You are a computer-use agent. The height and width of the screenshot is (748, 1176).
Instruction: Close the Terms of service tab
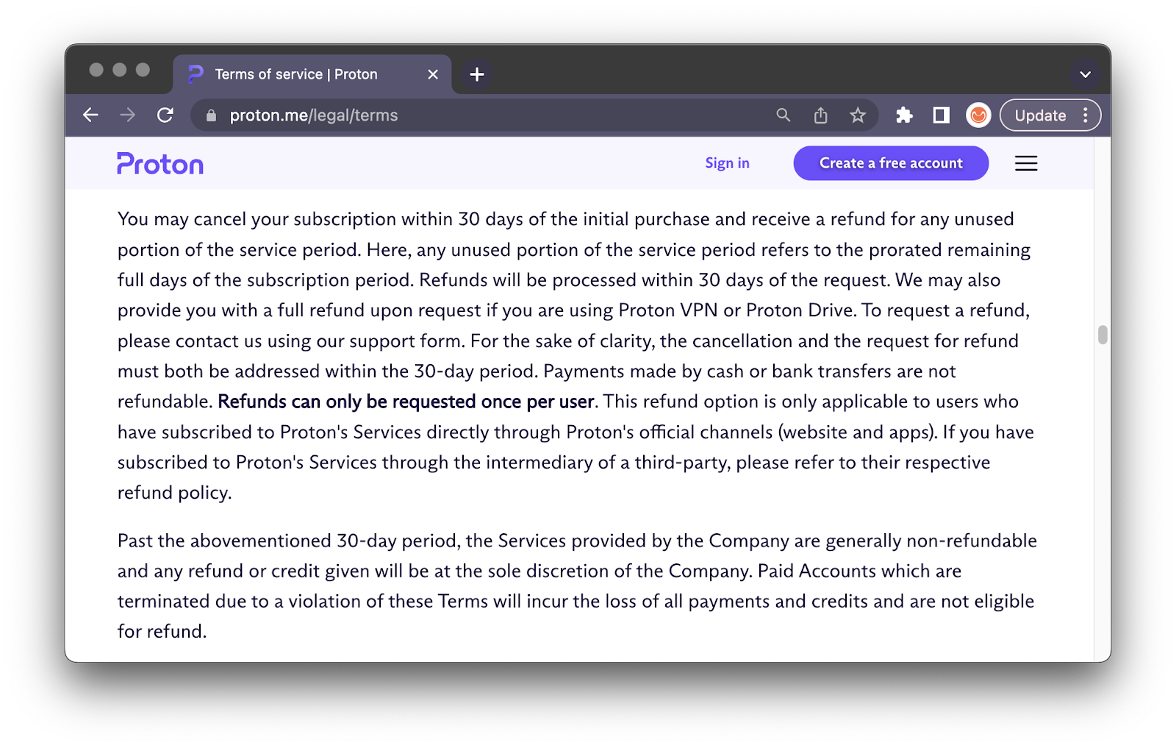[x=433, y=74]
